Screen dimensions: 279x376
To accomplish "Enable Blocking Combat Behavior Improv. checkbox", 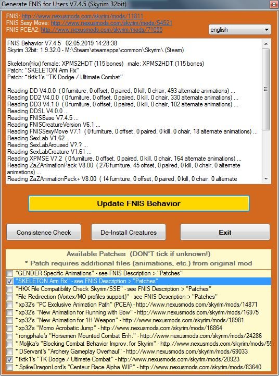I will click(x=10, y=344).
